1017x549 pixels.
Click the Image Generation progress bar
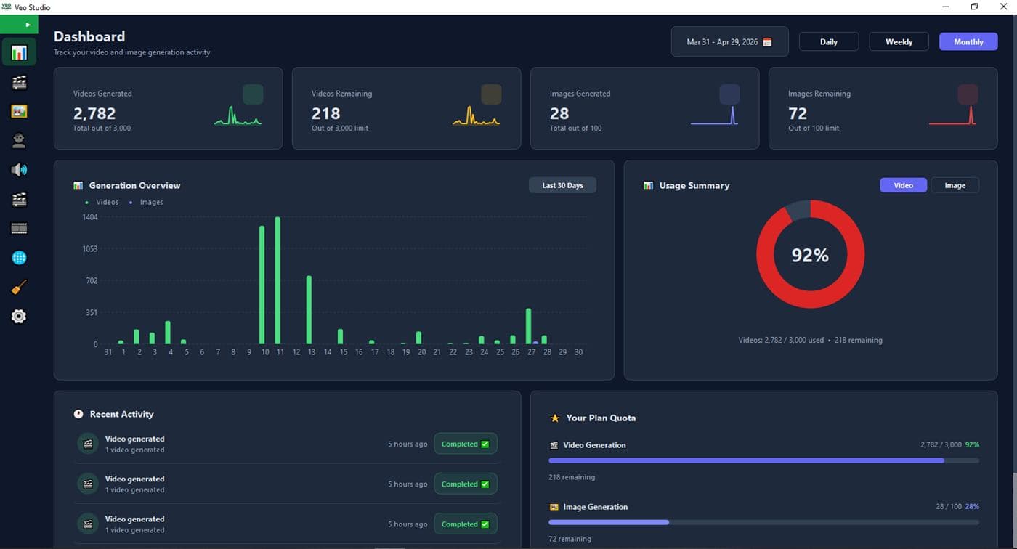point(763,522)
